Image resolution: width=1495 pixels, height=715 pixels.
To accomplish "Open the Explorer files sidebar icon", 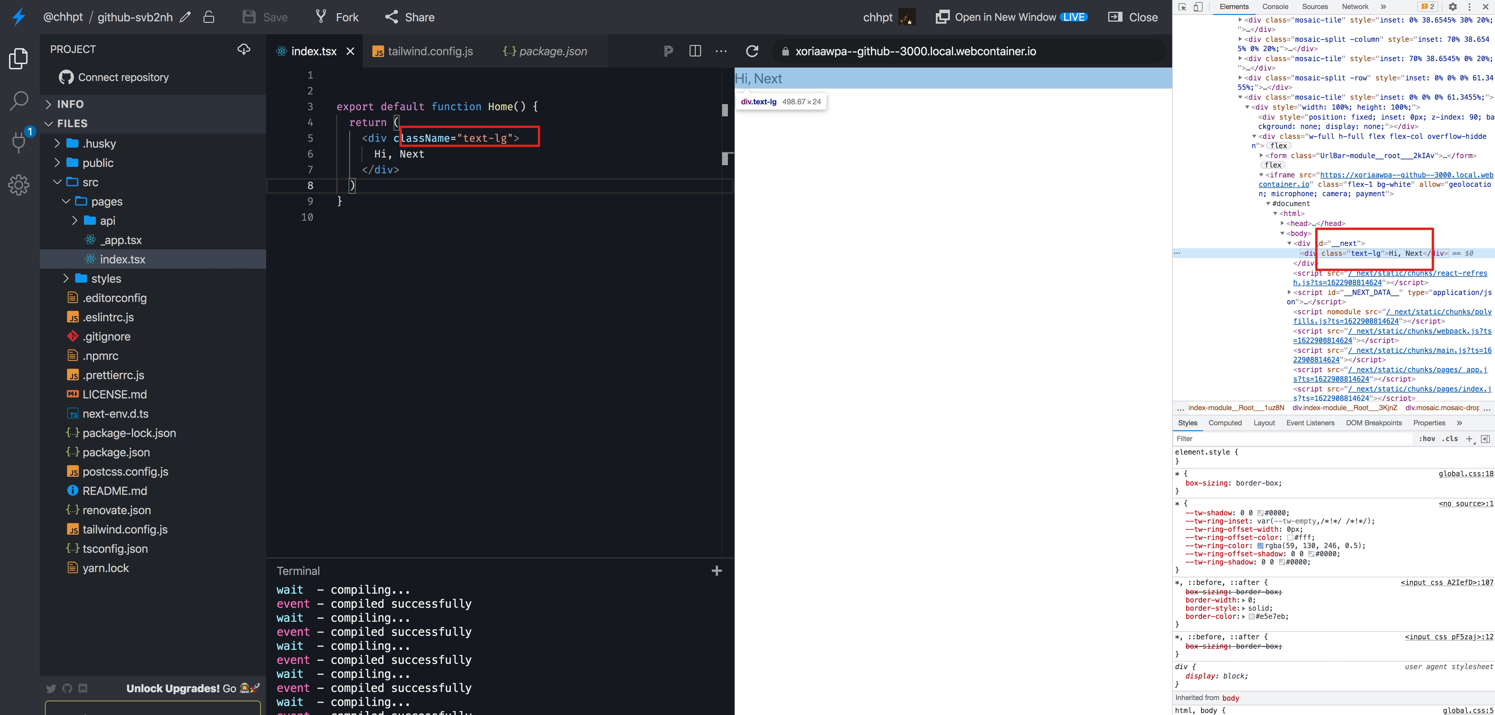I will [19, 58].
